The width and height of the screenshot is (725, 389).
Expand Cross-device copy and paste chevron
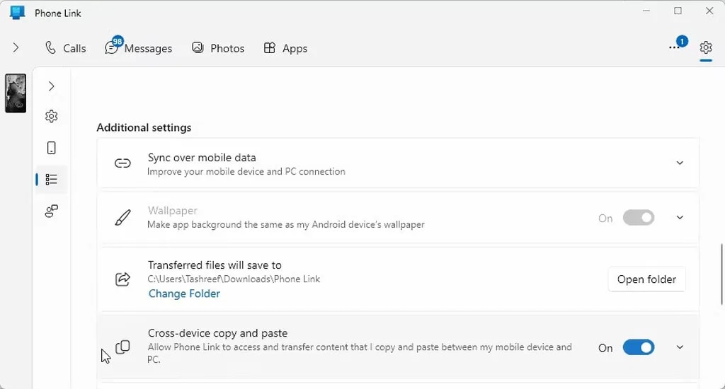point(680,347)
